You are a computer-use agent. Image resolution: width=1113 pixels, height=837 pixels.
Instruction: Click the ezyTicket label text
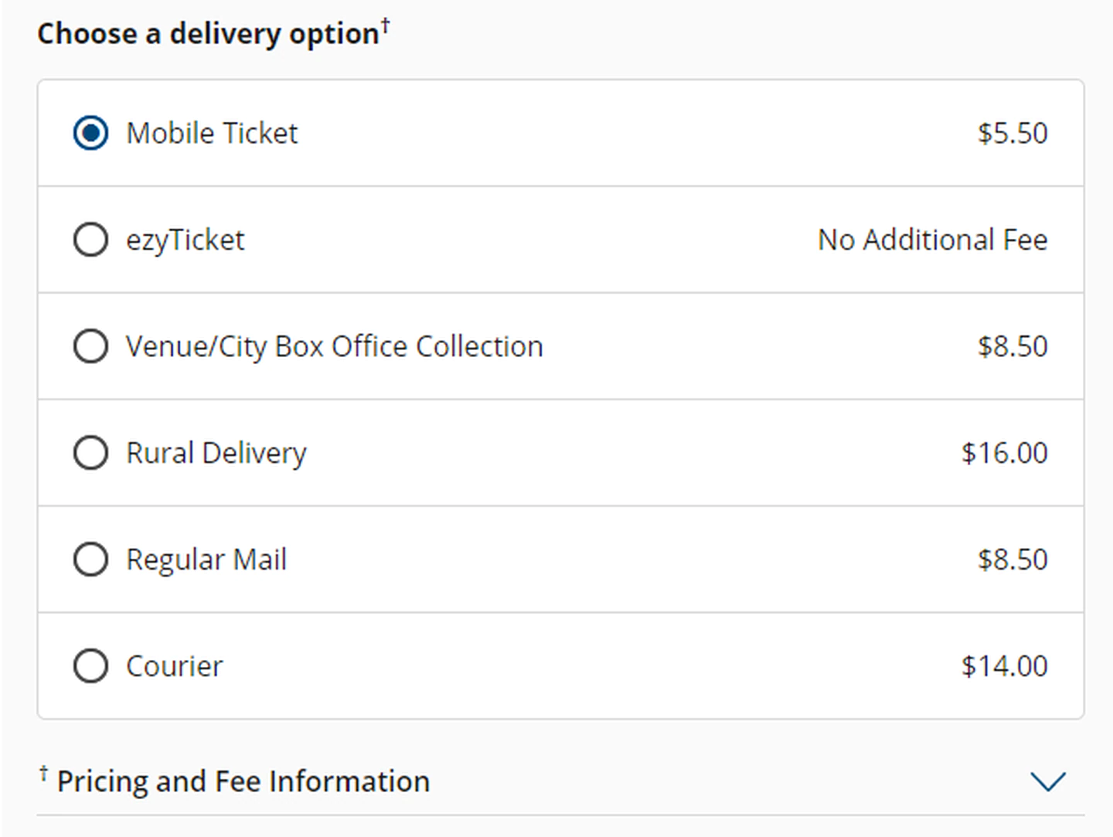[x=185, y=240]
